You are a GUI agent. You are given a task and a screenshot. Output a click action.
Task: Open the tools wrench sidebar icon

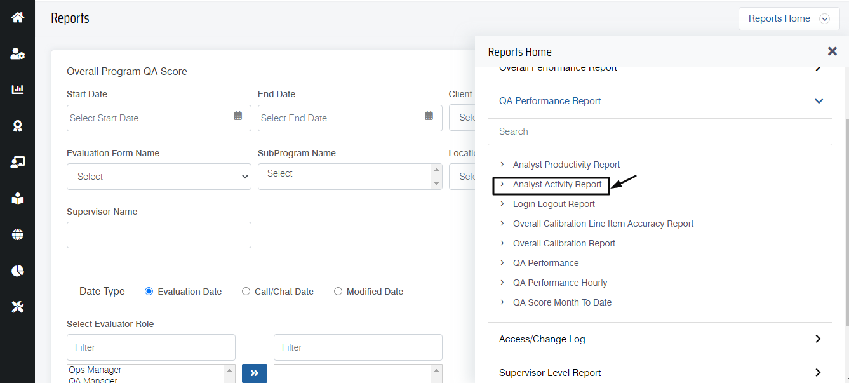coord(18,307)
